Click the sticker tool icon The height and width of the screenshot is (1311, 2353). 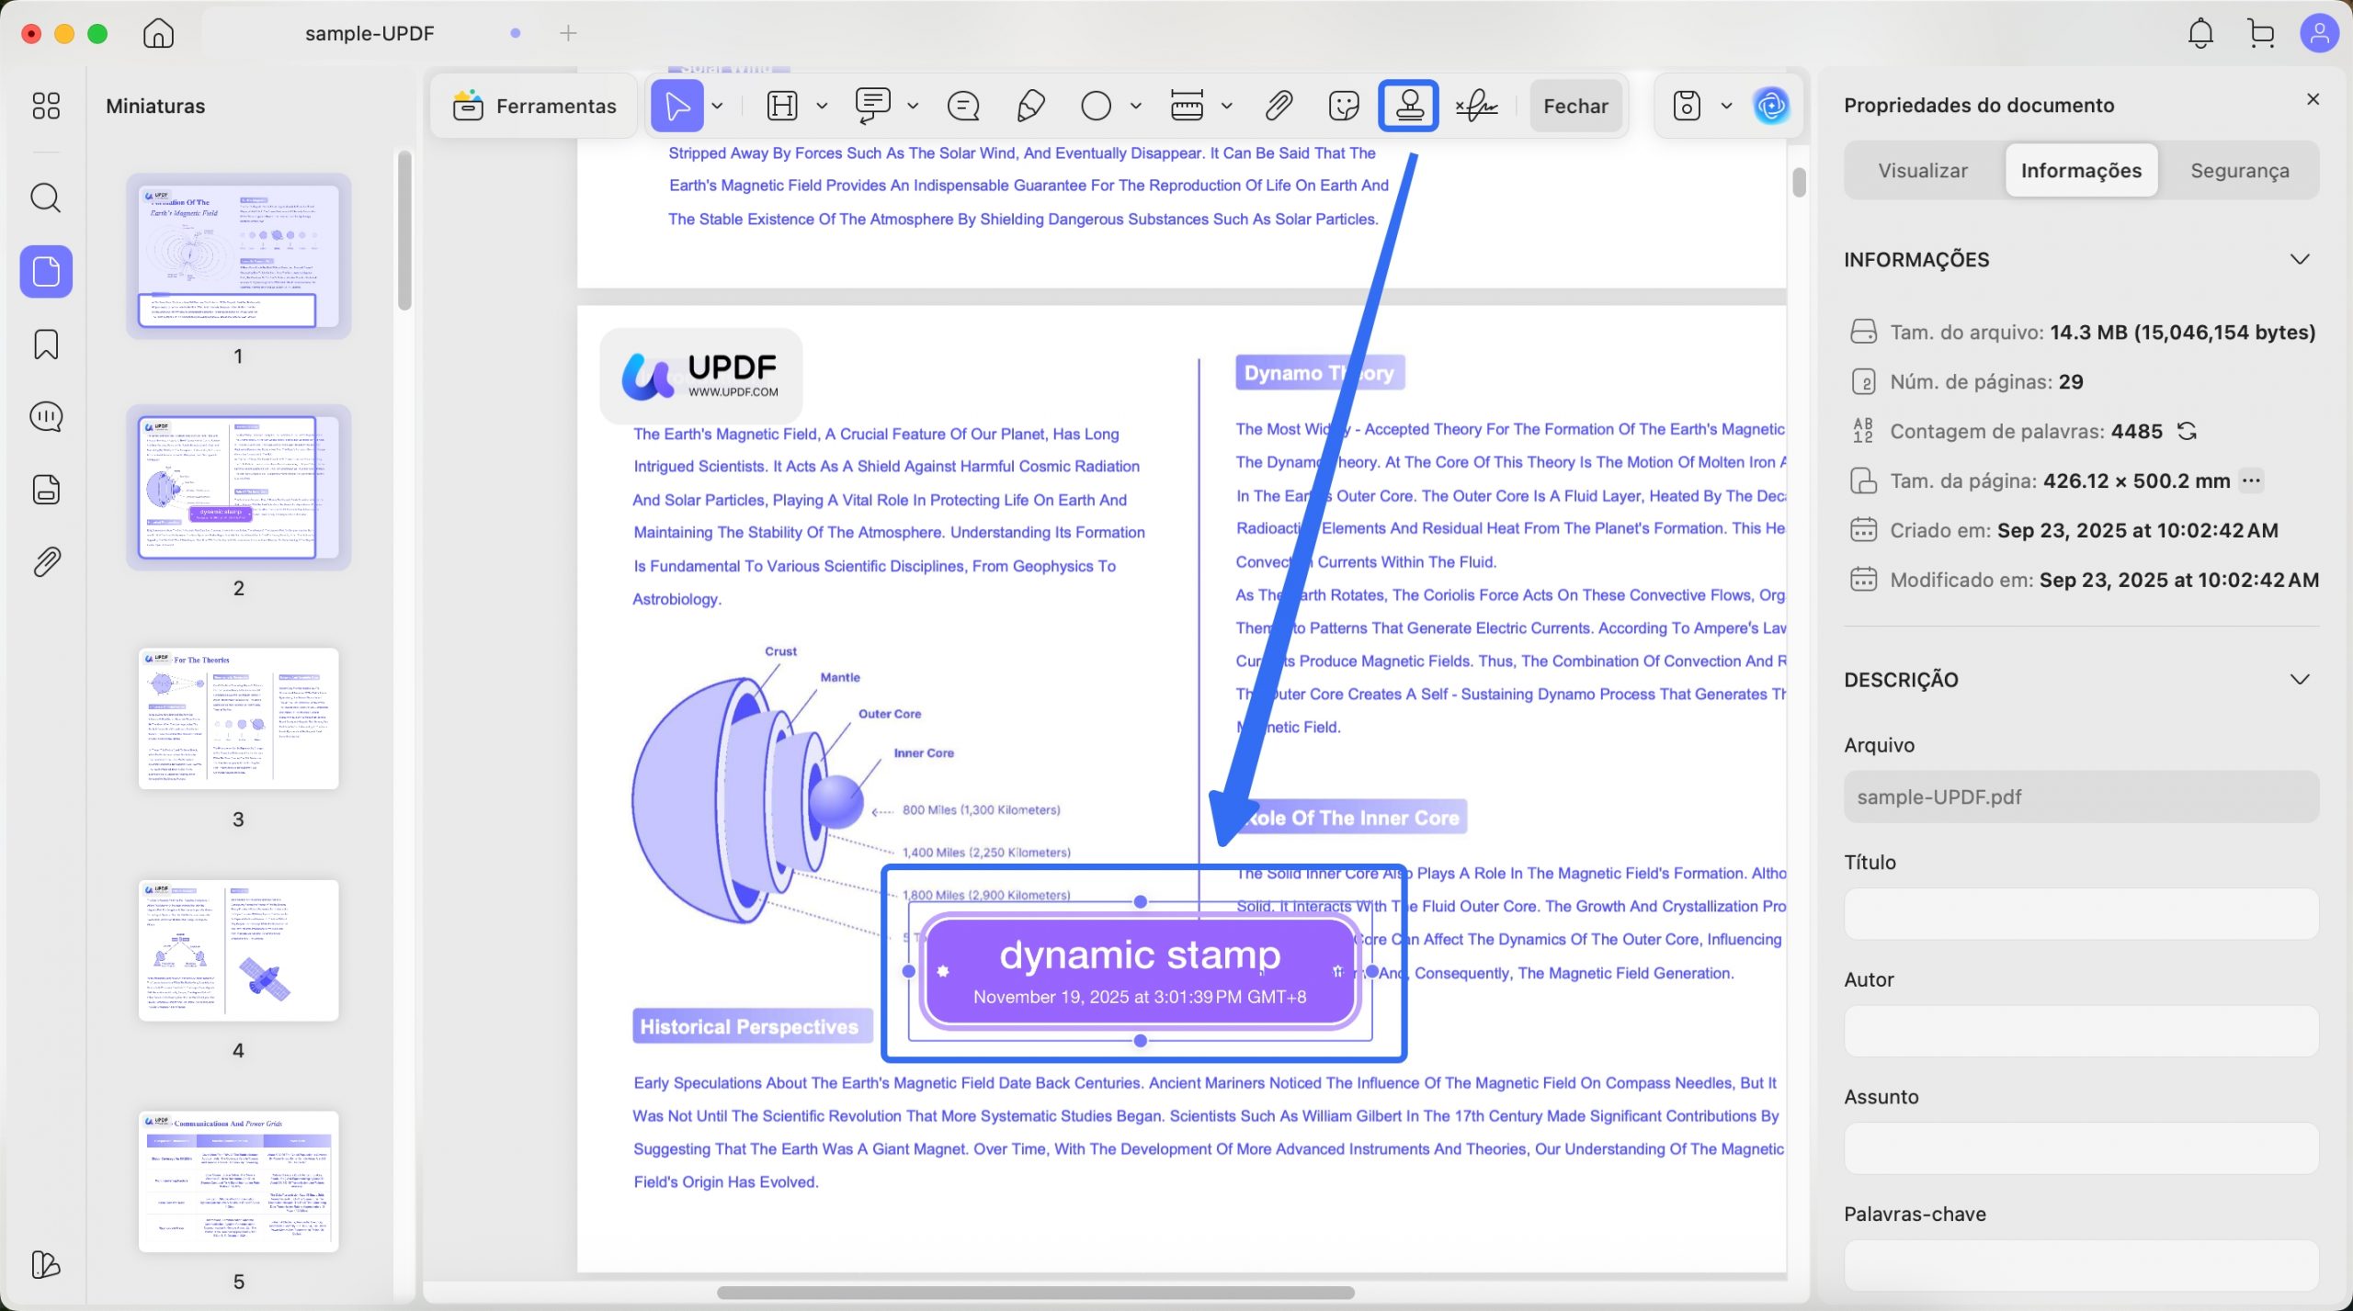(x=1344, y=106)
